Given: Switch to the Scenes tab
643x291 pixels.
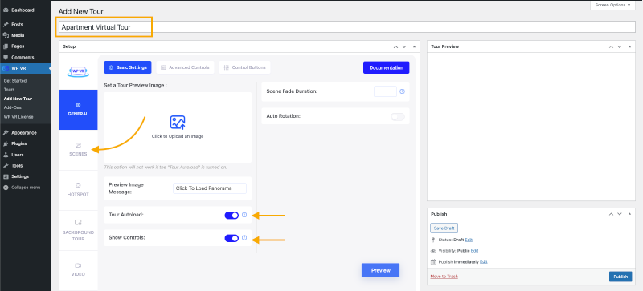Looking at the screenshot, I should coord(78,150).
